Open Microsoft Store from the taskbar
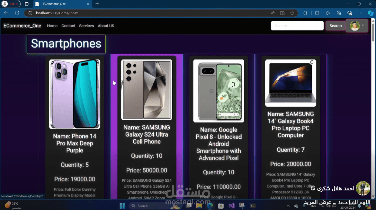376x210 pixels. (220, 206)
